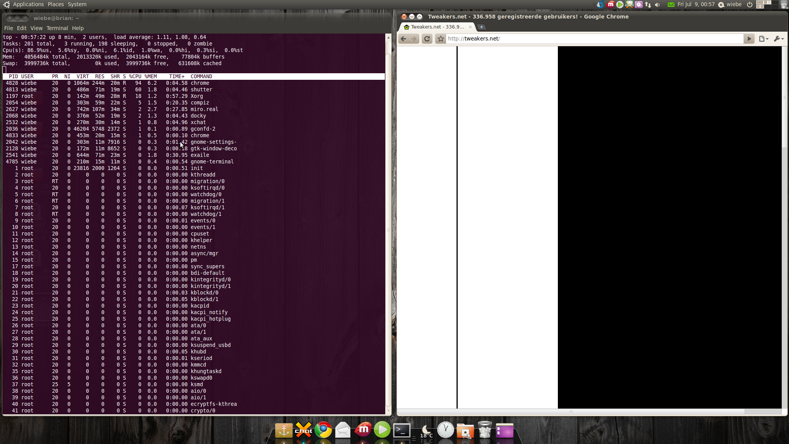Open the terminal icon in the dock
Screen dimensions: 789x444
pos(401,430)
